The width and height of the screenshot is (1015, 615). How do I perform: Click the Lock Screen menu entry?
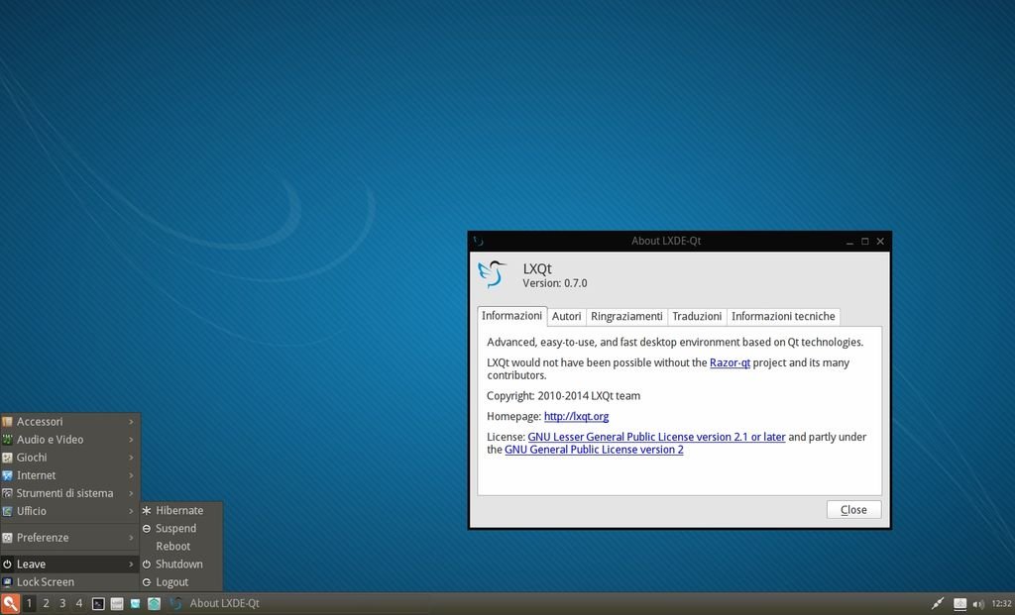click(46, 582)
